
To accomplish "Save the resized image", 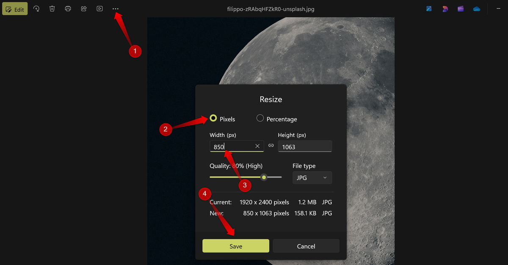I will tap(236, 246).
